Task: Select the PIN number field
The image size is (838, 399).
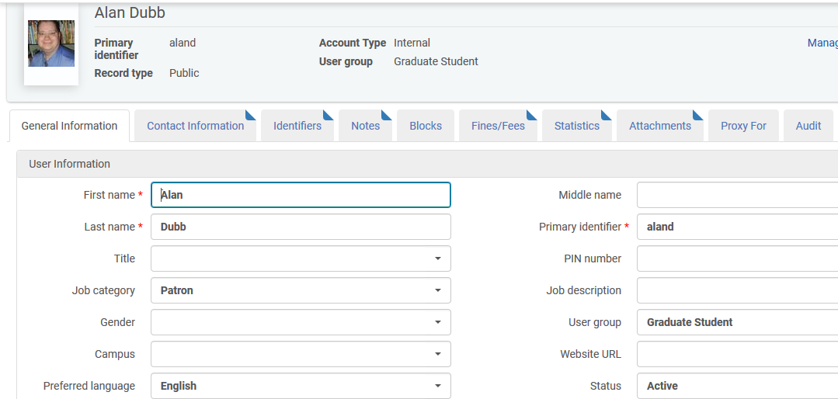Action: pos(736,258)
